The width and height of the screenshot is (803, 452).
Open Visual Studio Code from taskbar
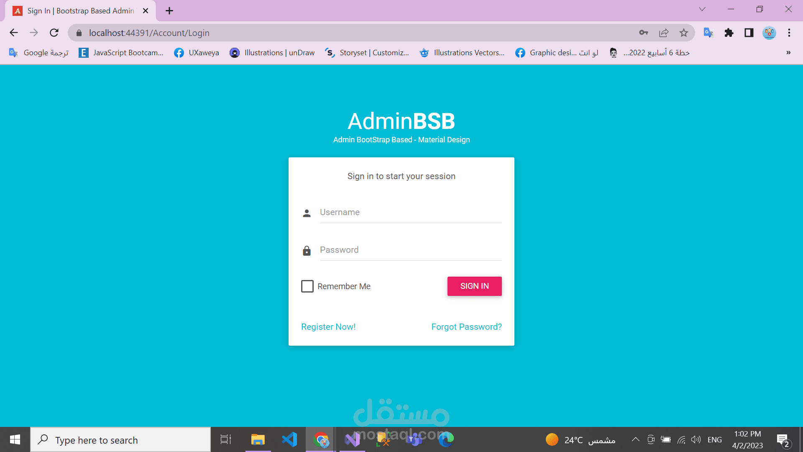(289, 439)
